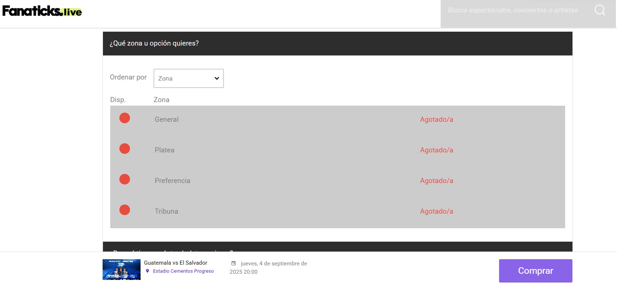Pick the Tribuna zone name

coord(166,211)
